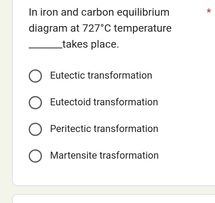Click the next question card below

click(113, 199)
